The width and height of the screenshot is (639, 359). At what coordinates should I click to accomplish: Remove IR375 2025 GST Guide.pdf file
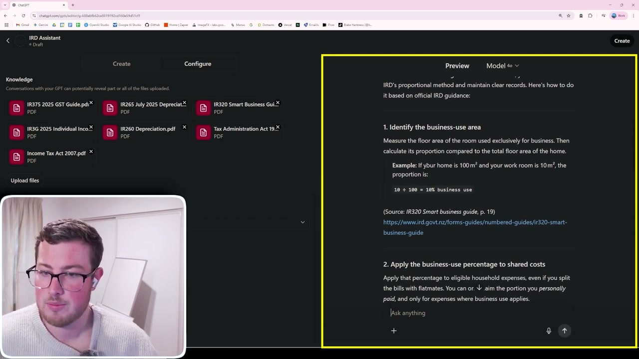tap(91, 103)
